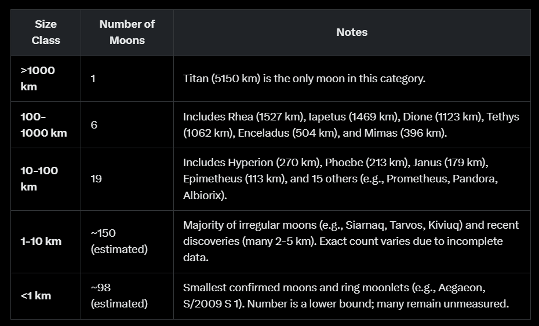
Task: Click the Notes column header
Action: [x=352, y=32]
